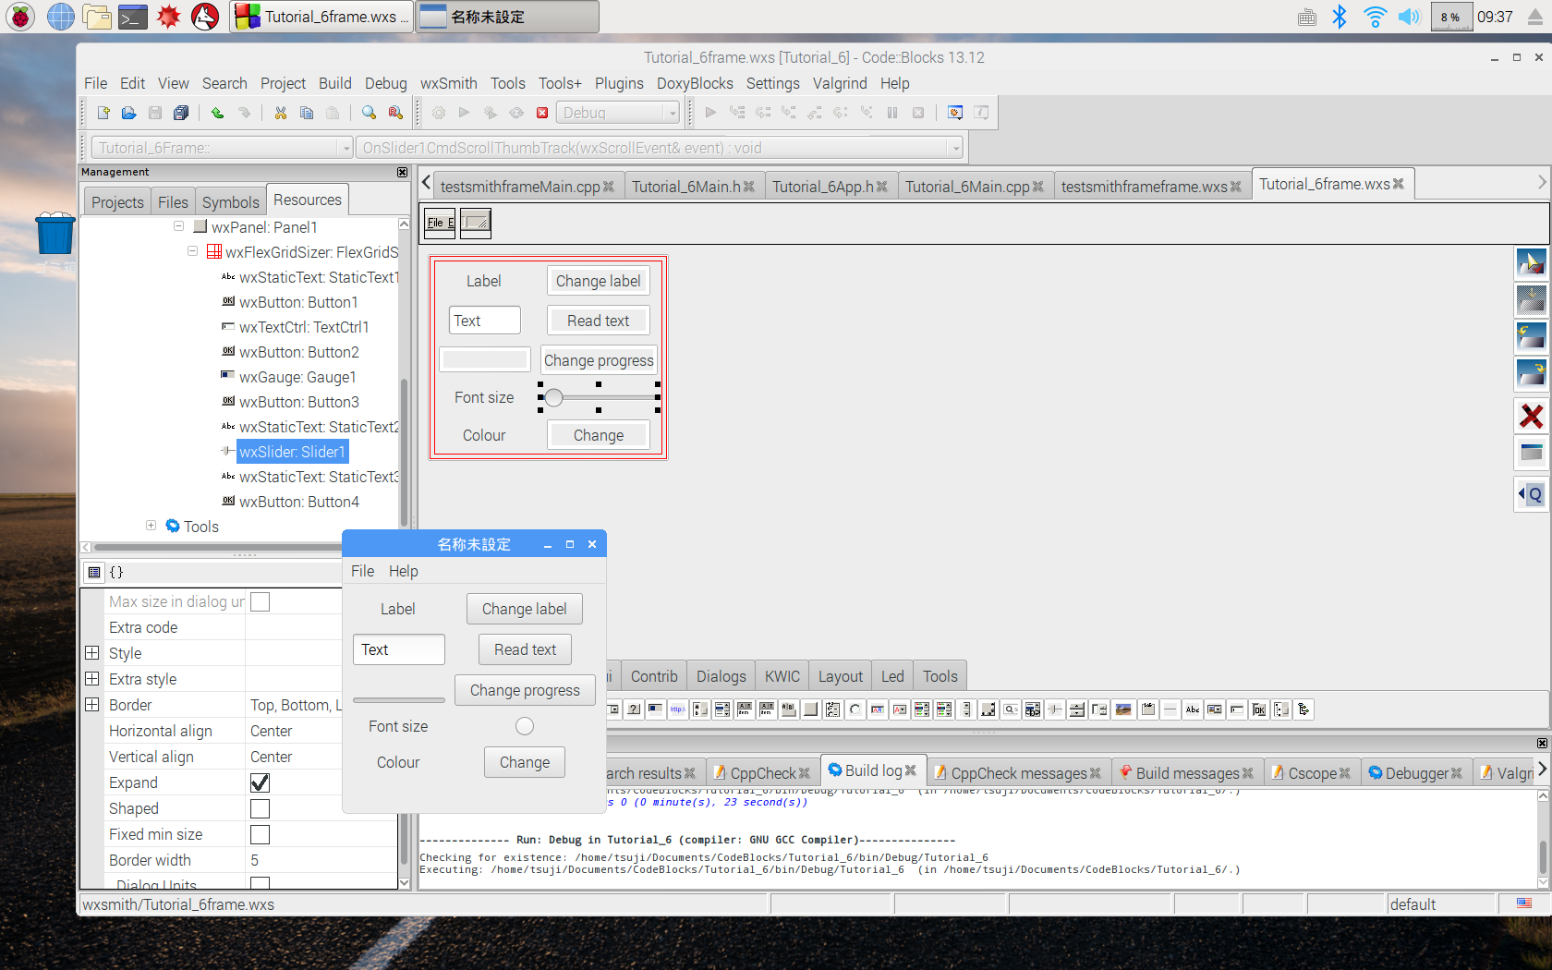This screenshot has height=970, width=1552.
Task: Pick the OK toggle button palette icon
Action: (1259, 709)
